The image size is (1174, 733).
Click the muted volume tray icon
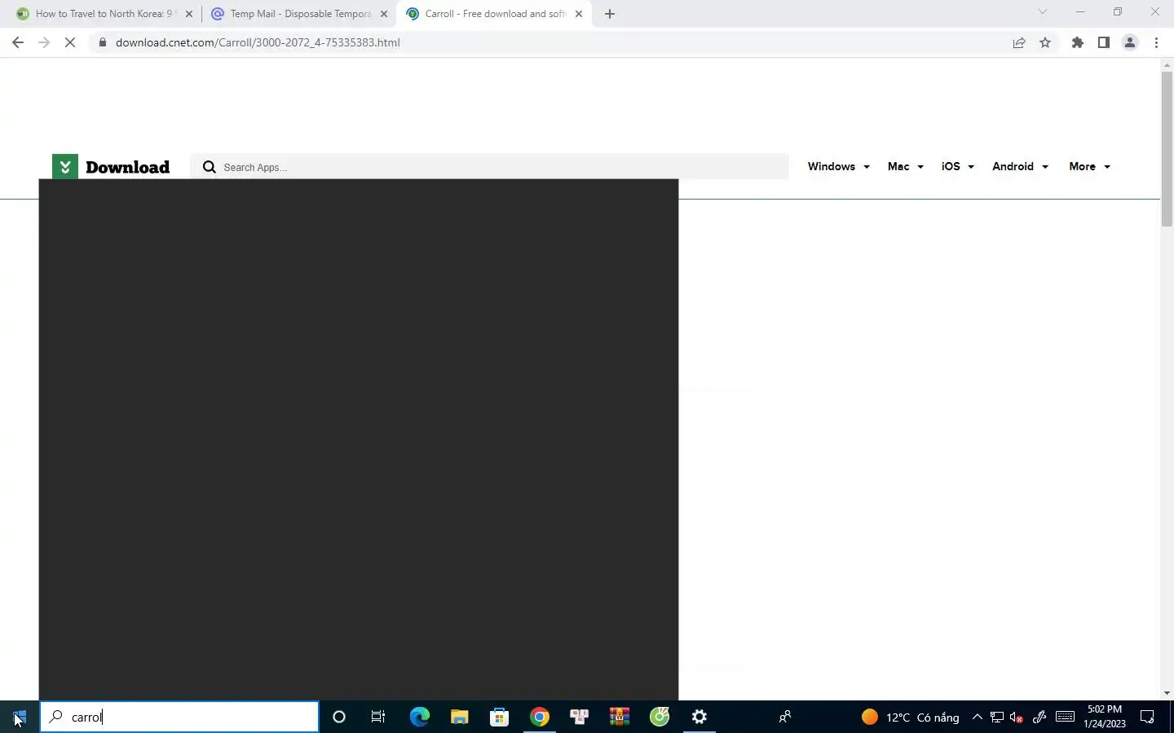click(1017, 717)
